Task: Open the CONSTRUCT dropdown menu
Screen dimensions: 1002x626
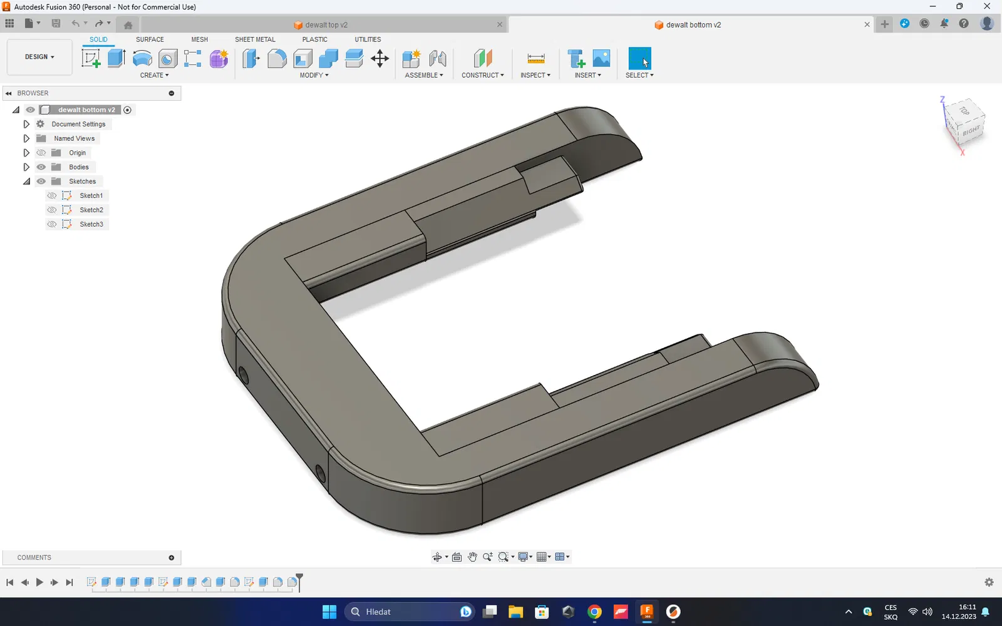Action: click(x=483, y=75)
